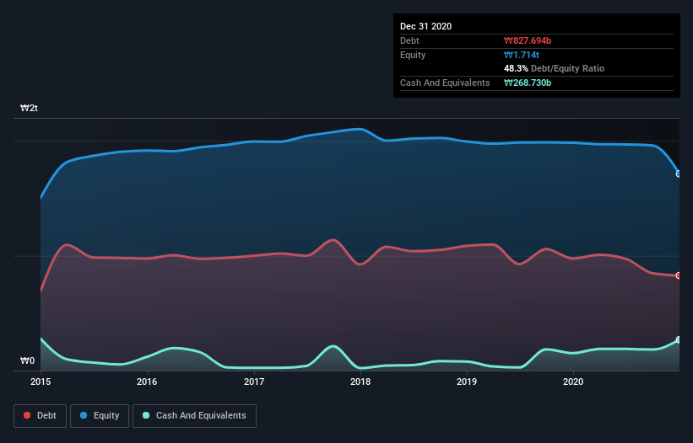Click the ₩827.694b debt value
Screen dimensions: 693x443
point(528,40)
